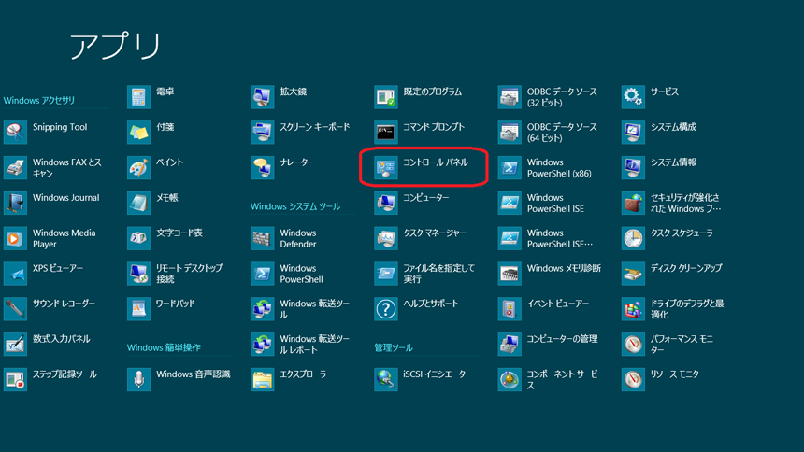This screenshot has height=452, width=804.
Task: Launch システム構成 icon
Action: click(x=633, y=133)
